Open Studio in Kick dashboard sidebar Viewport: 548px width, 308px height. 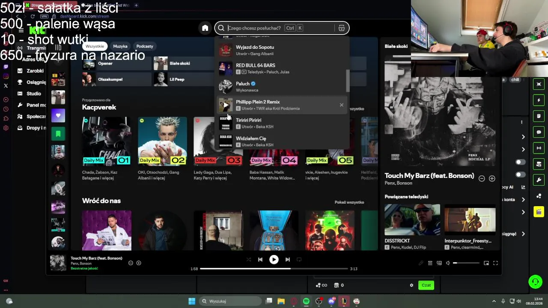click(x=30, y=94)
